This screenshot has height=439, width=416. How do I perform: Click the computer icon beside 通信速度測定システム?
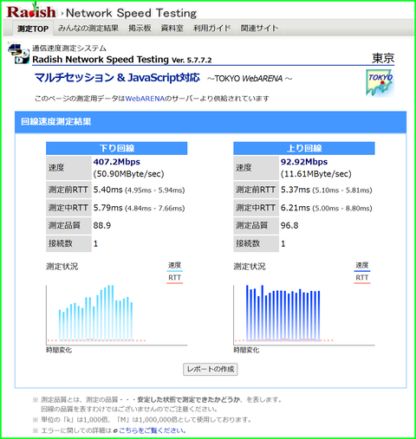tap(18, 53)
